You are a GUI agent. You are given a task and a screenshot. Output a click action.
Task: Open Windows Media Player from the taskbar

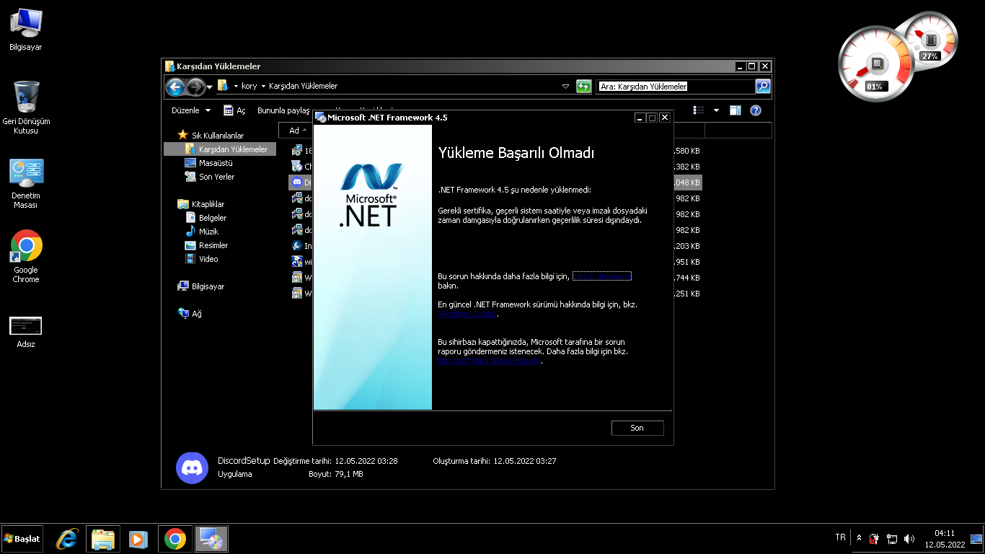click(138, 539)
